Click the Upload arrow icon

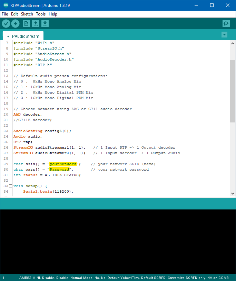point(15,23)
